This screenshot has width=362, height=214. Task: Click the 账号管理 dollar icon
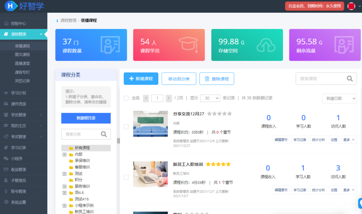6,191
